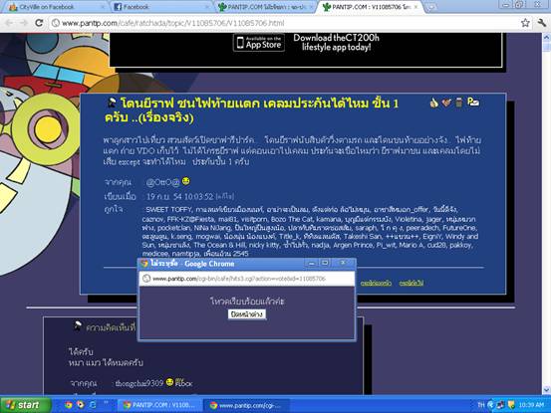Screen dimensions: 551x413
Task: Click the App Store download badge
Action: click(259, 43)
